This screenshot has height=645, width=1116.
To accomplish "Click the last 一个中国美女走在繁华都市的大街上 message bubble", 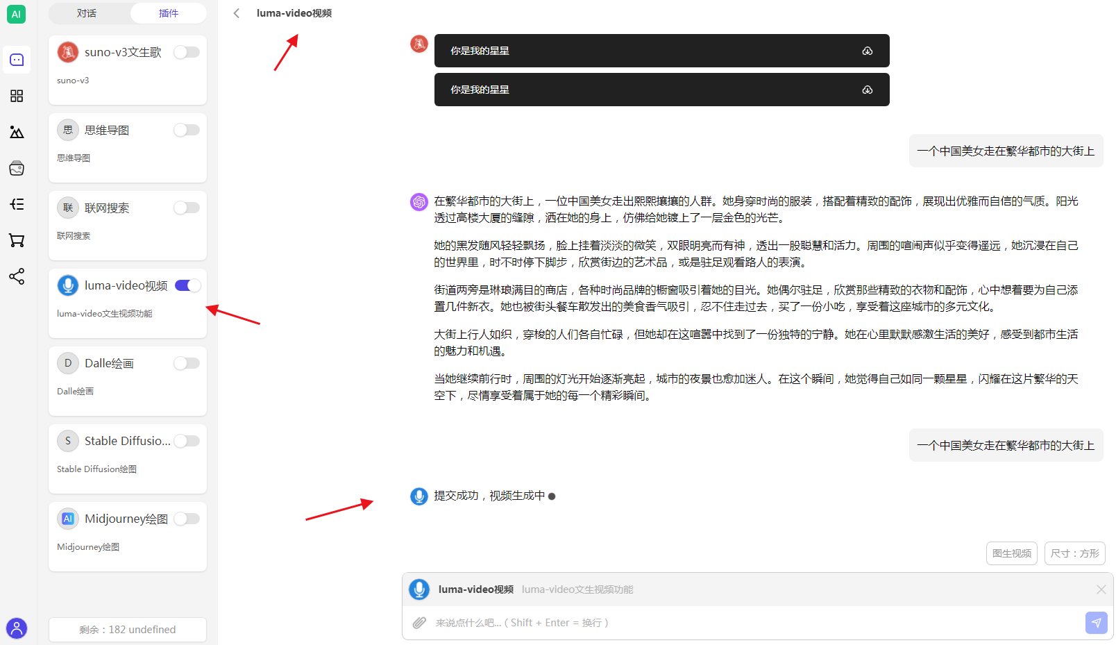I will [x=1006, y=445].
